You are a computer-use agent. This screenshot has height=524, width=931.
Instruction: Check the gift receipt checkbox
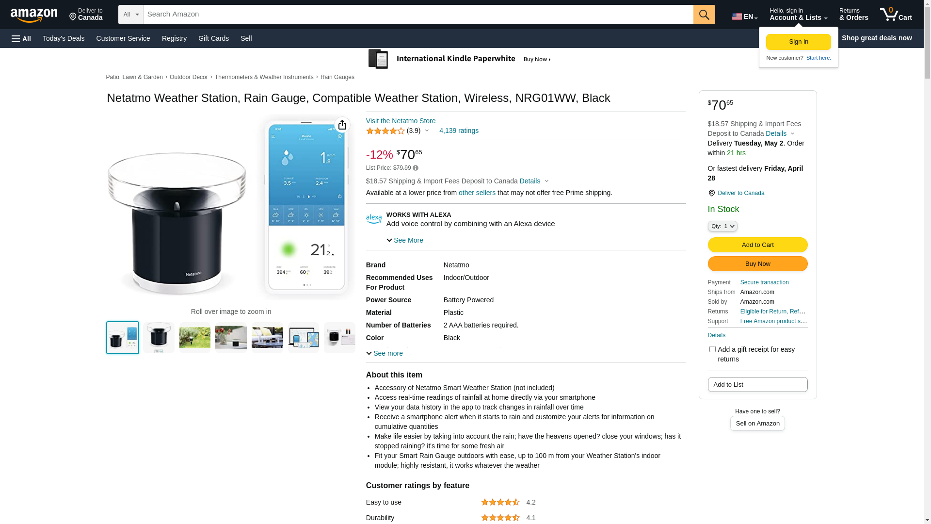tap(712, 349)
